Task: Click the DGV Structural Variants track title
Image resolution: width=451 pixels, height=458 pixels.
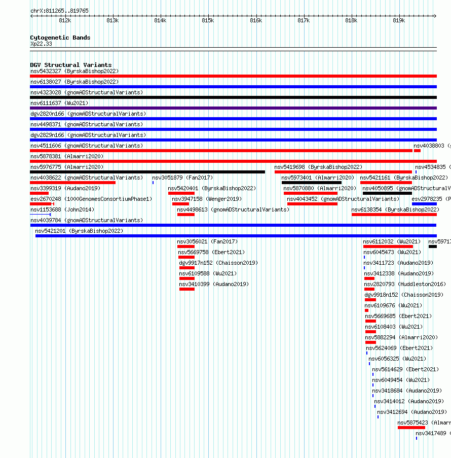Action: tap(71, 65)
